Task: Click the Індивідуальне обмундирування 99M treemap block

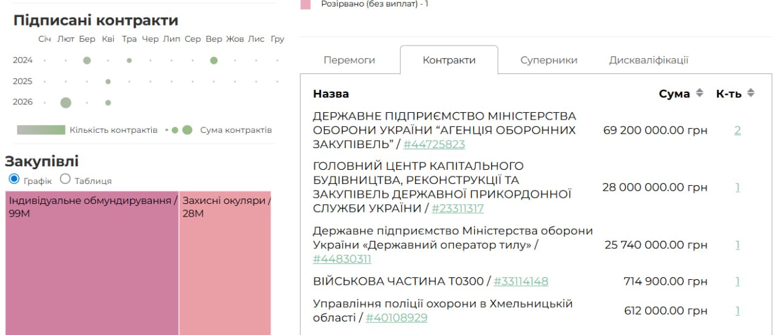Action: point(92,267)
